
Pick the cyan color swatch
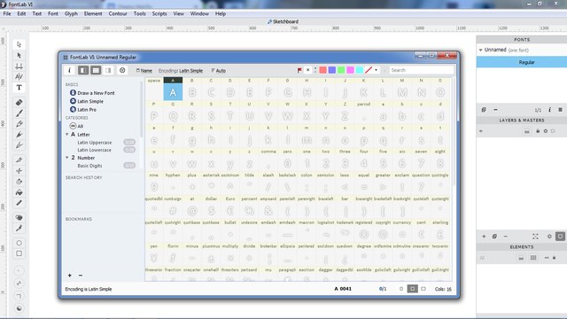click(359, 70)
